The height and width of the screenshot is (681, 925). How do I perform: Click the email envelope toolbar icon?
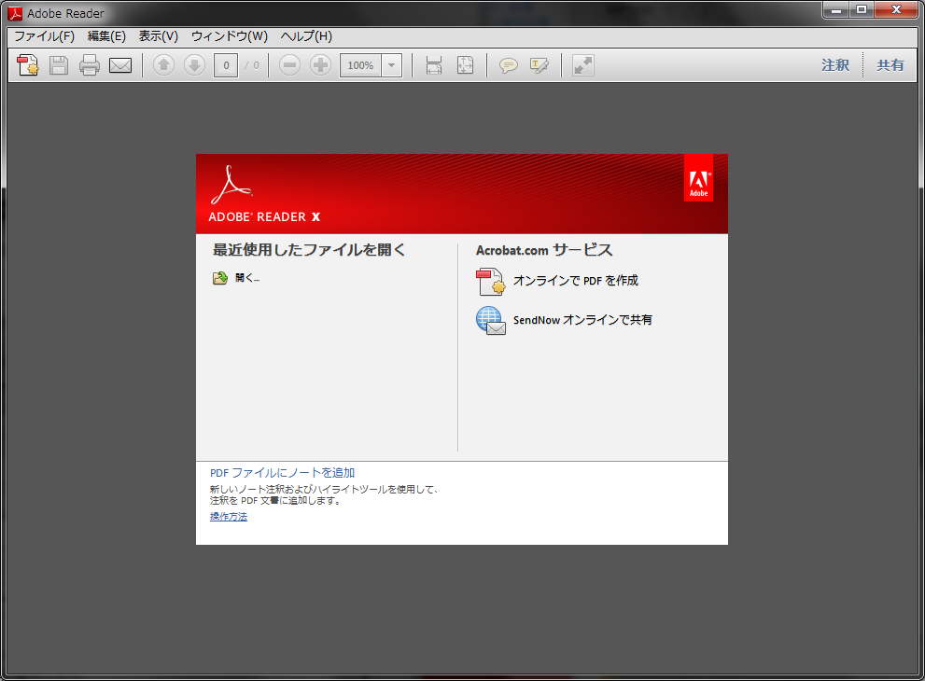(120, 65)
